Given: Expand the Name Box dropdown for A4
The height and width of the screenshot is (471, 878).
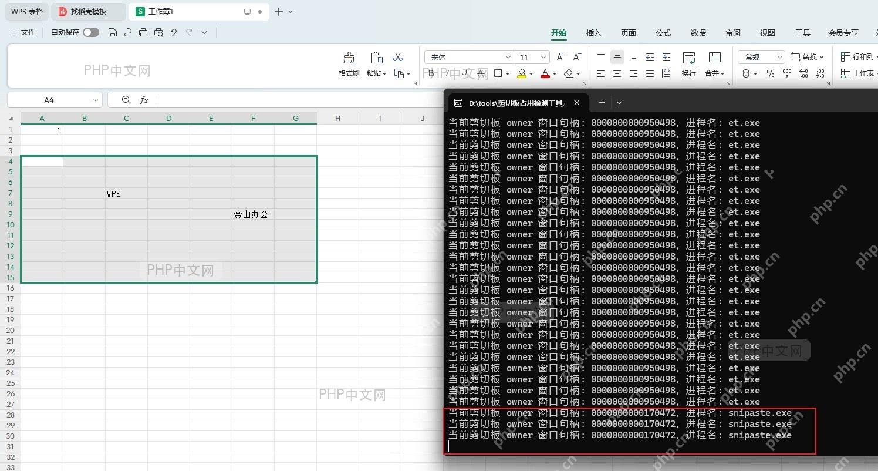Looking at the screenshot, I should 96,100.
